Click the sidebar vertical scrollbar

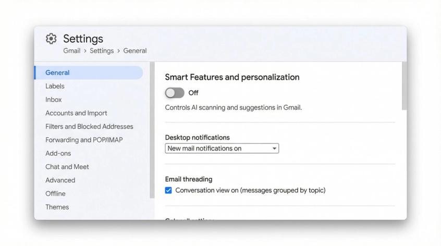coord(152,130)
